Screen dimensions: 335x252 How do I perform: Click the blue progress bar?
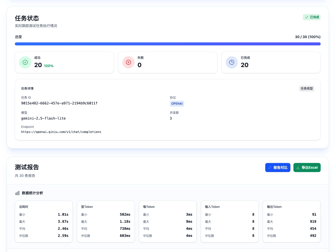168,44
